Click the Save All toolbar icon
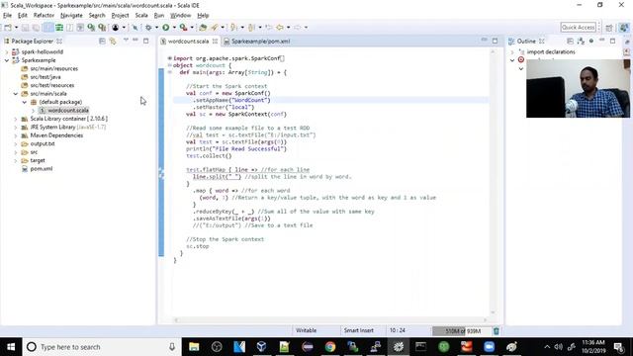This screenshot has height=356, width=633. coord(36,28)
